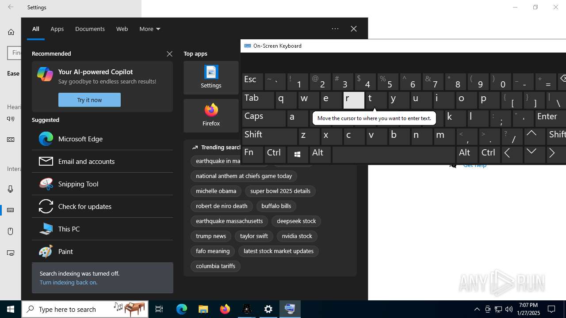Switch to the Web search tab
The width and height of the screenshot is (566, 318).
click(x=122, y=29)
